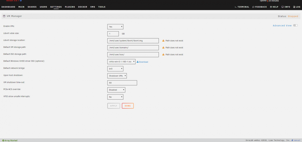Open the system Info
Screen dimensions: 302x142
(286, 7)
